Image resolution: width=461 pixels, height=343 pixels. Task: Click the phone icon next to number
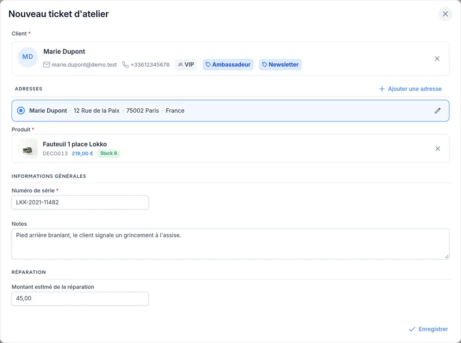click(x=126, y=64)
